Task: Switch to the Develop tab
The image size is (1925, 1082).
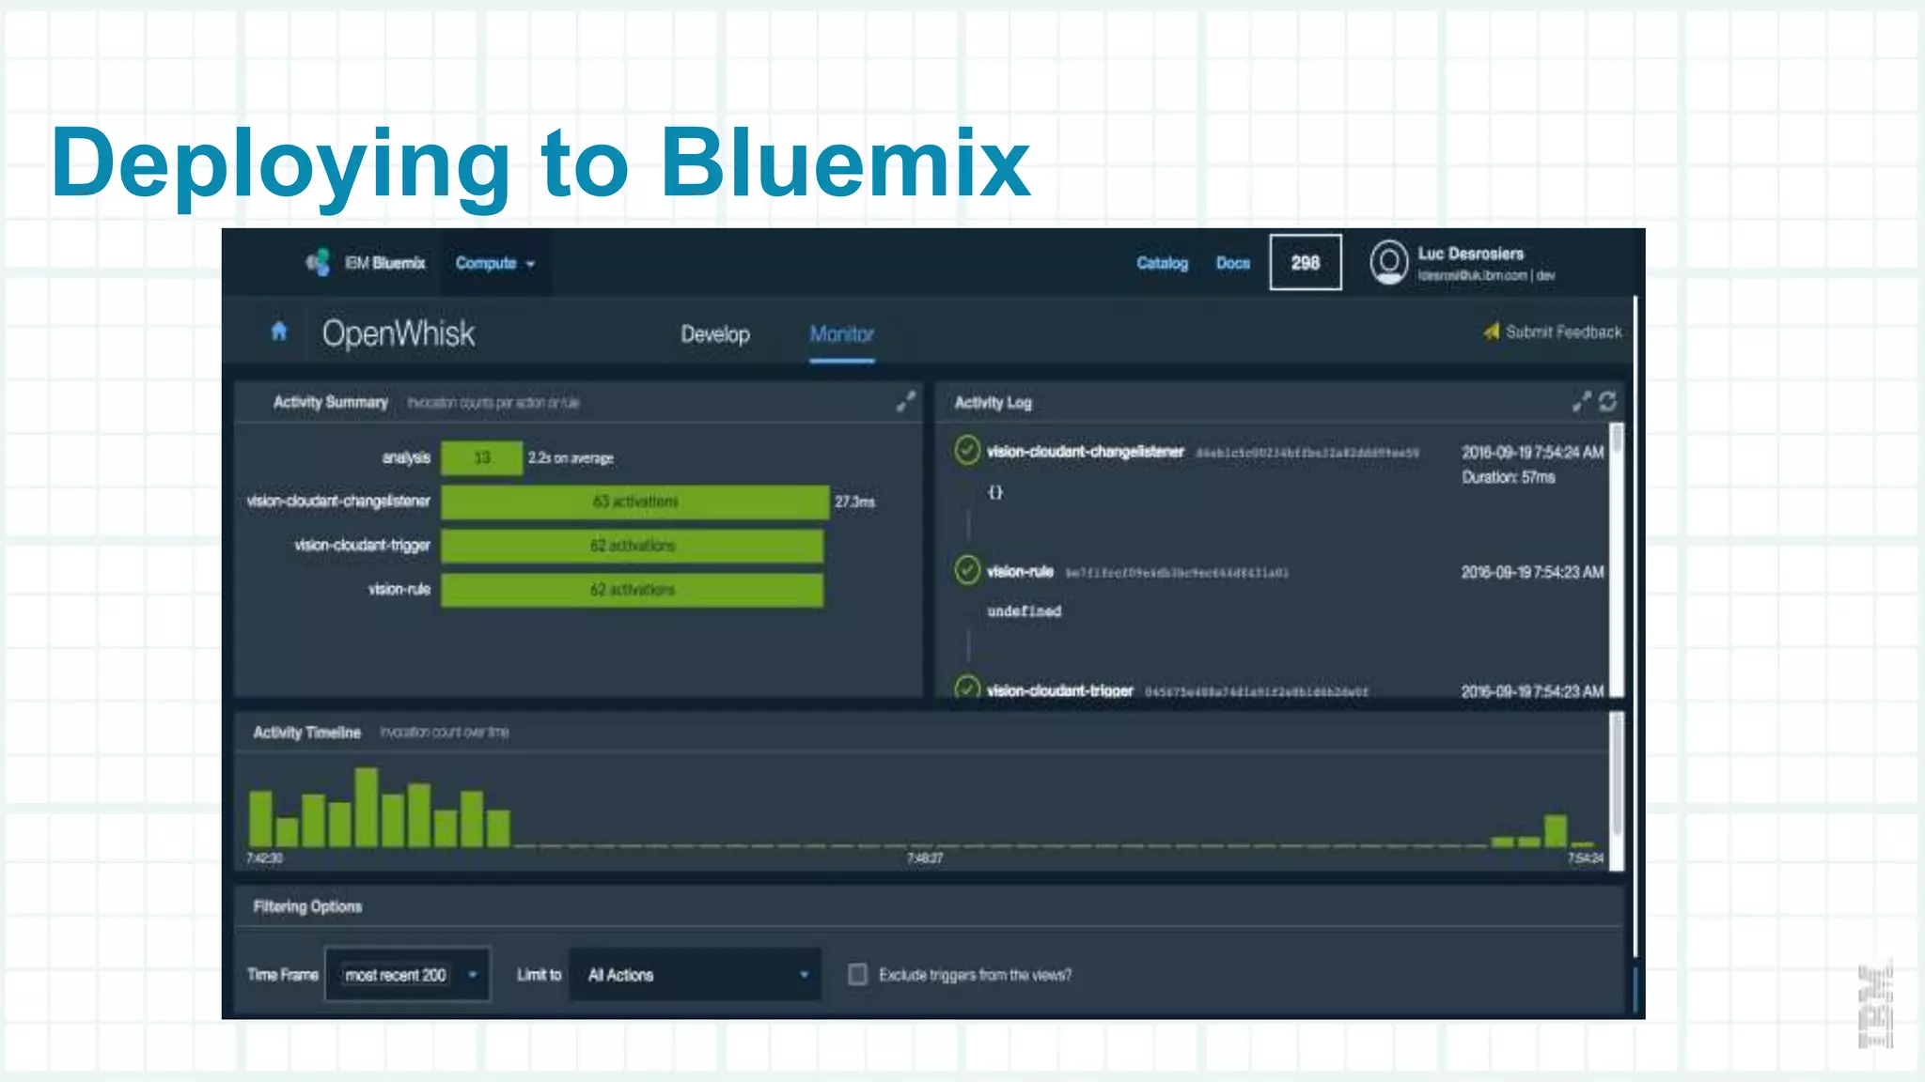Action: coord(715,334)
